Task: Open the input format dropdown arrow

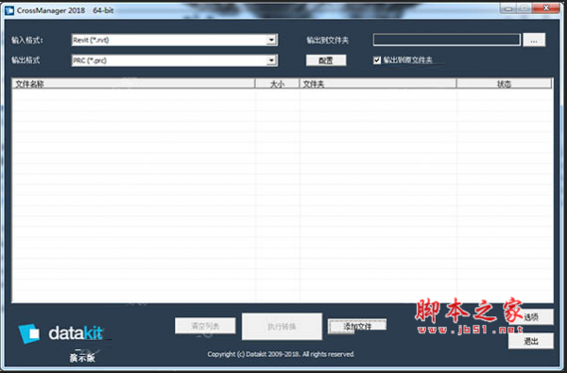Action: click(271, 40)
